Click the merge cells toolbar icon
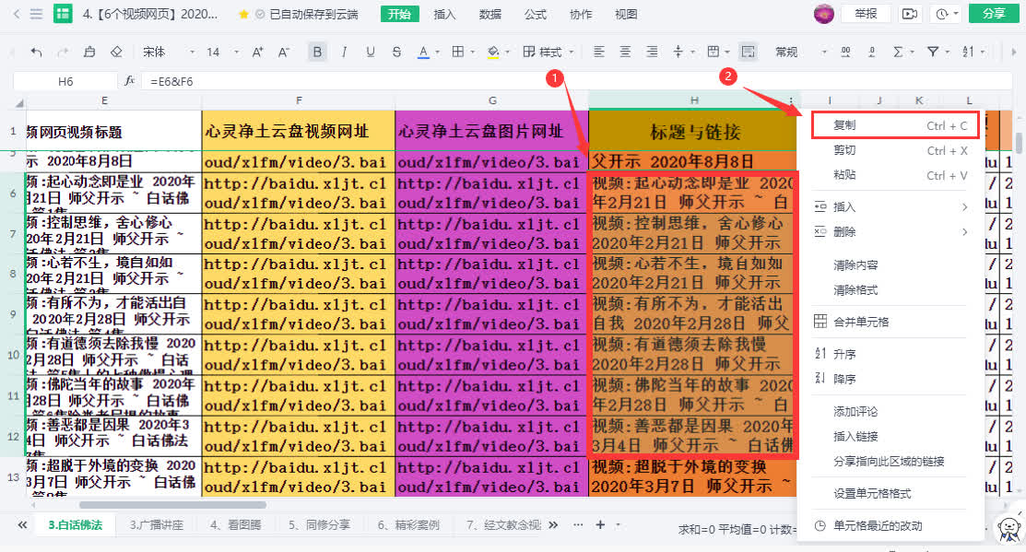1026x552 pixels. pos(713,52)
